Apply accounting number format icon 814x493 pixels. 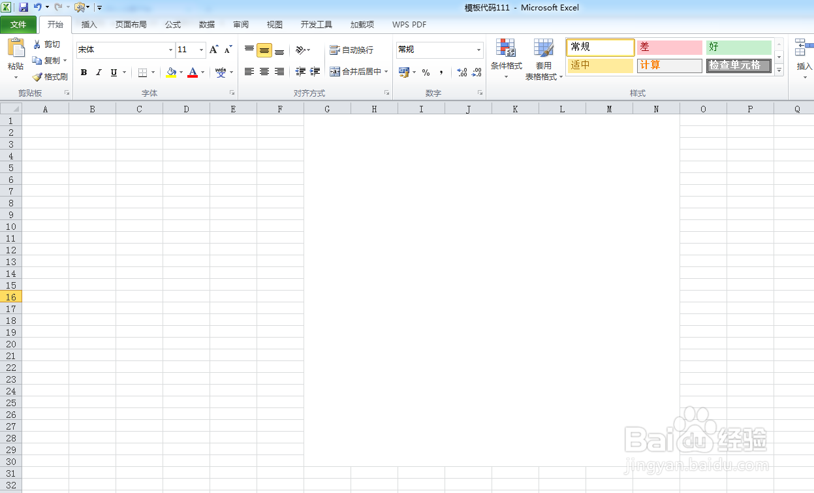click(x=403, y=72)
